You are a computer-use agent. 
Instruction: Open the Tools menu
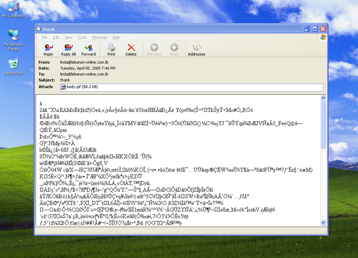pyautogui.click(x=82, y=38)
